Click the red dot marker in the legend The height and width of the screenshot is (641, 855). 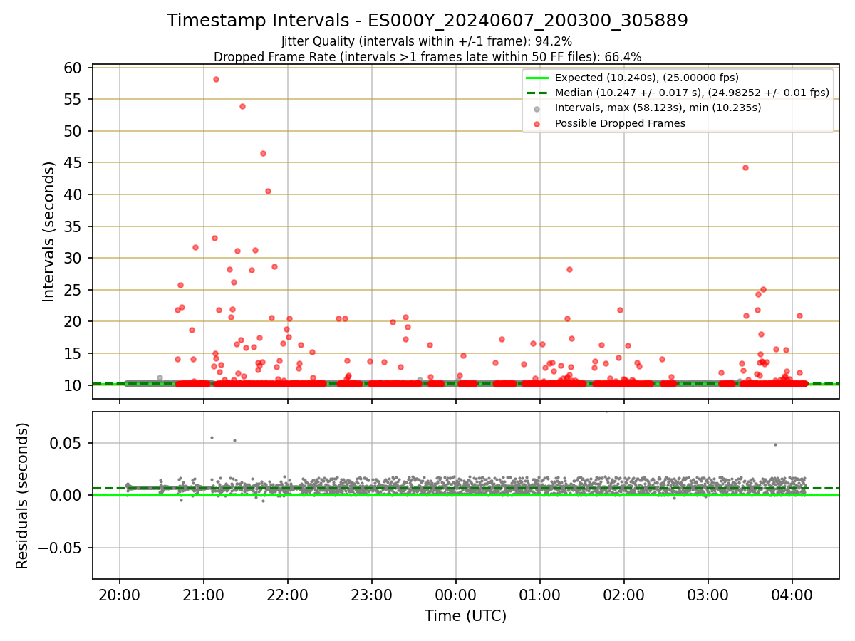tap(537, 124)
